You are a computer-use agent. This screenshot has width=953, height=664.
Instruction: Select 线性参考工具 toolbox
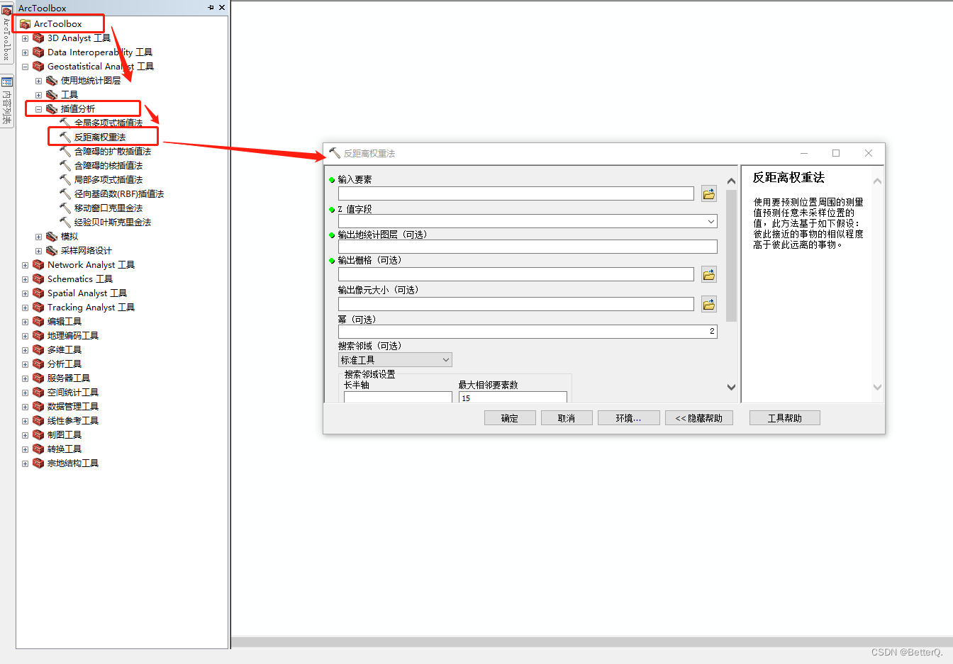pos(73,421)
